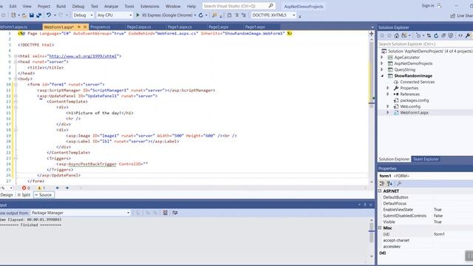Expand the AgeCalculator project node
The height and width of the screenshot is (266, 473).
382,58
